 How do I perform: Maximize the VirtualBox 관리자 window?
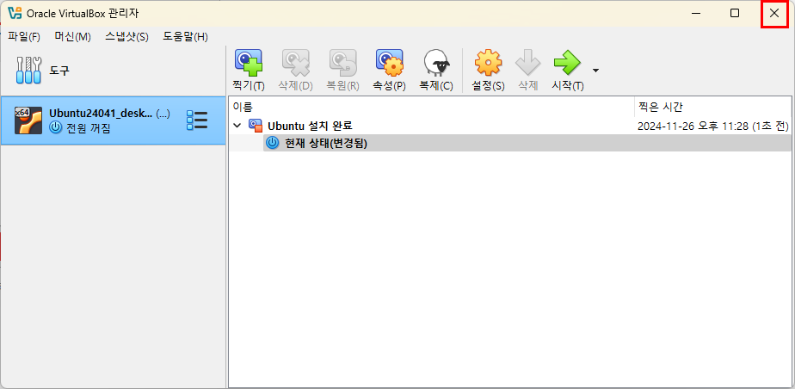tap(734, 14)
